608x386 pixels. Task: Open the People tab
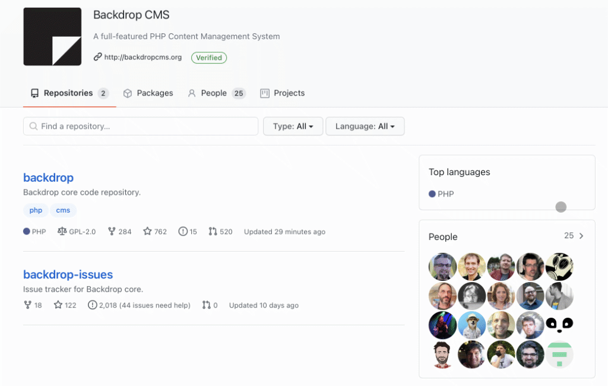click(x=217, y=93)
